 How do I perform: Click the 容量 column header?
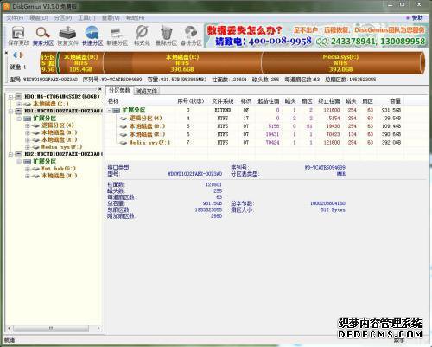[395, 101]
